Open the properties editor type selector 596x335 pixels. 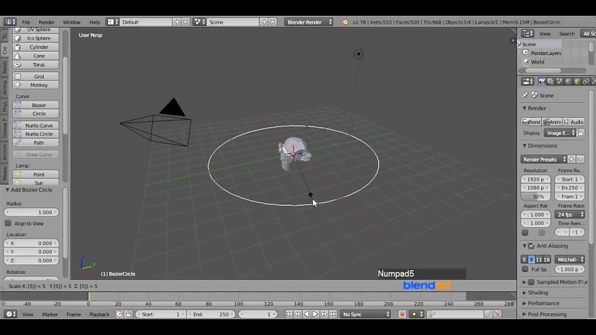click(528, 81)
